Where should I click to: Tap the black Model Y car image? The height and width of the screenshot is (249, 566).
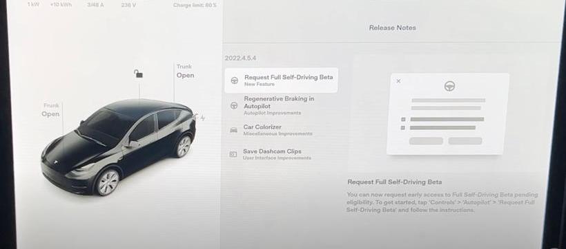click(119, 147)
